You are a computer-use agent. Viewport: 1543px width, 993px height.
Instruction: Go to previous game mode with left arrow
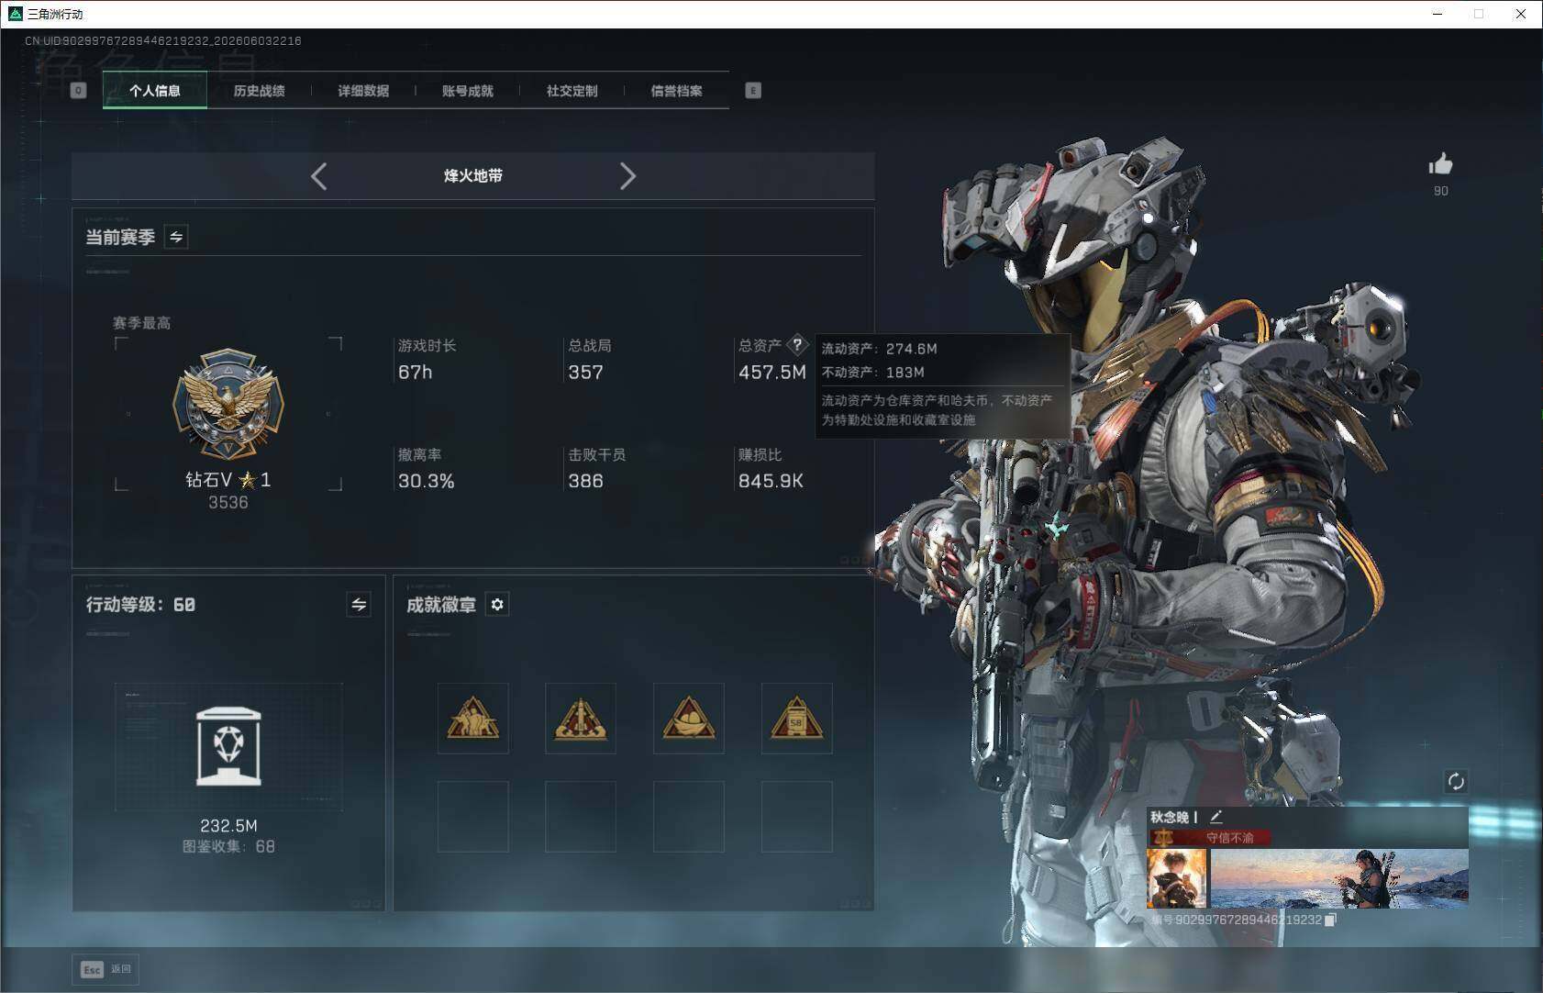(318, 176)
